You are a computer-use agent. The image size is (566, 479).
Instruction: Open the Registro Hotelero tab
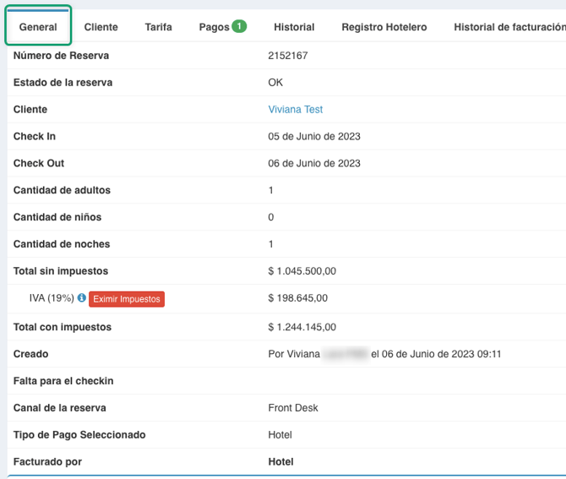(384, 27)
